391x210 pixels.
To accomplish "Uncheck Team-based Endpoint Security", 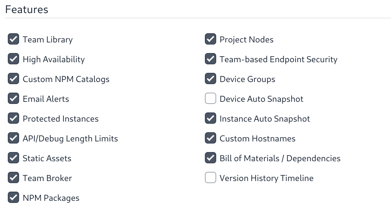I will (x=210, y=59).
